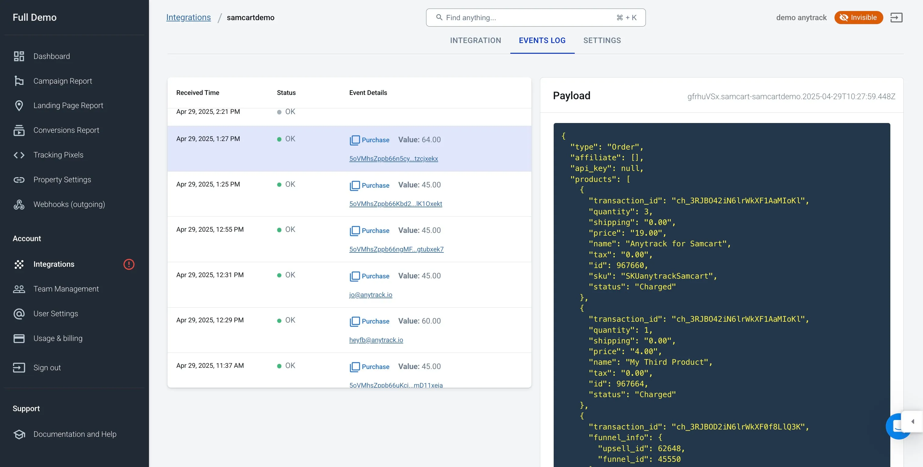The image size is (923, 467).
Task: Click the Team Management people icon
Action: [19, 289]
